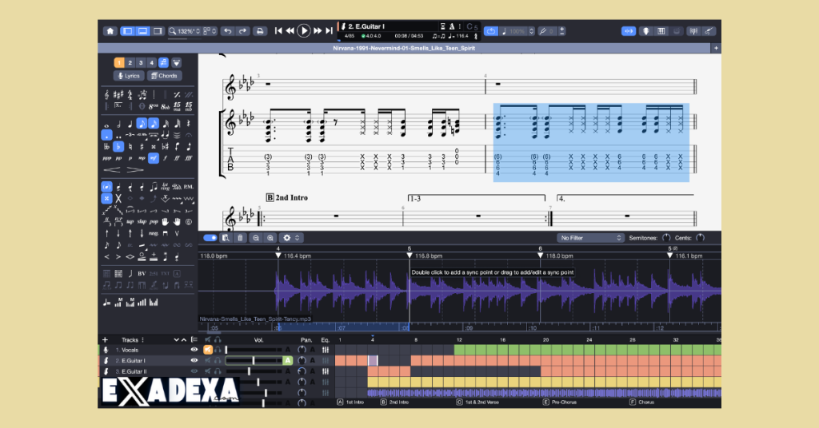Toggle the audio track sync button
Viewport: 819px width, 428px height.
[x=629, y=31]
